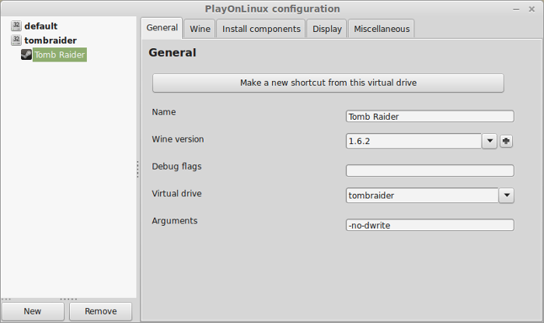Image resolution: width=544 pixels, height=323 pixels.
Task: Select the default virtual drive
Action: [40, 26]
